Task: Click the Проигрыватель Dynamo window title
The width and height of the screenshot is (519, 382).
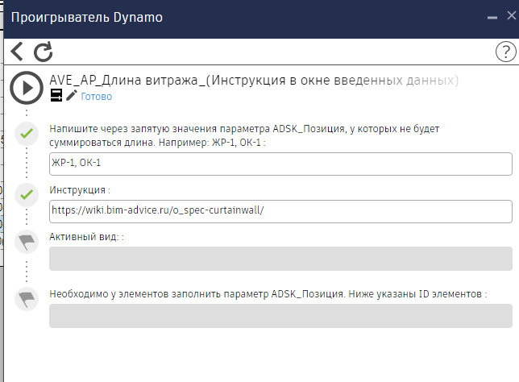Action: click(x=87, y=18)
